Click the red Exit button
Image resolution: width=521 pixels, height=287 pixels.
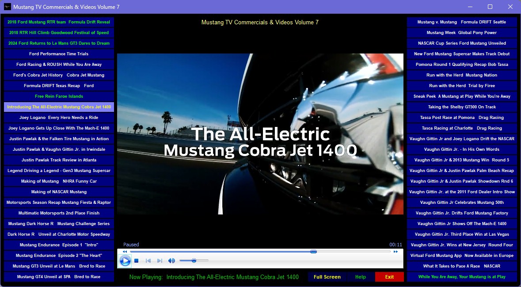389,277
